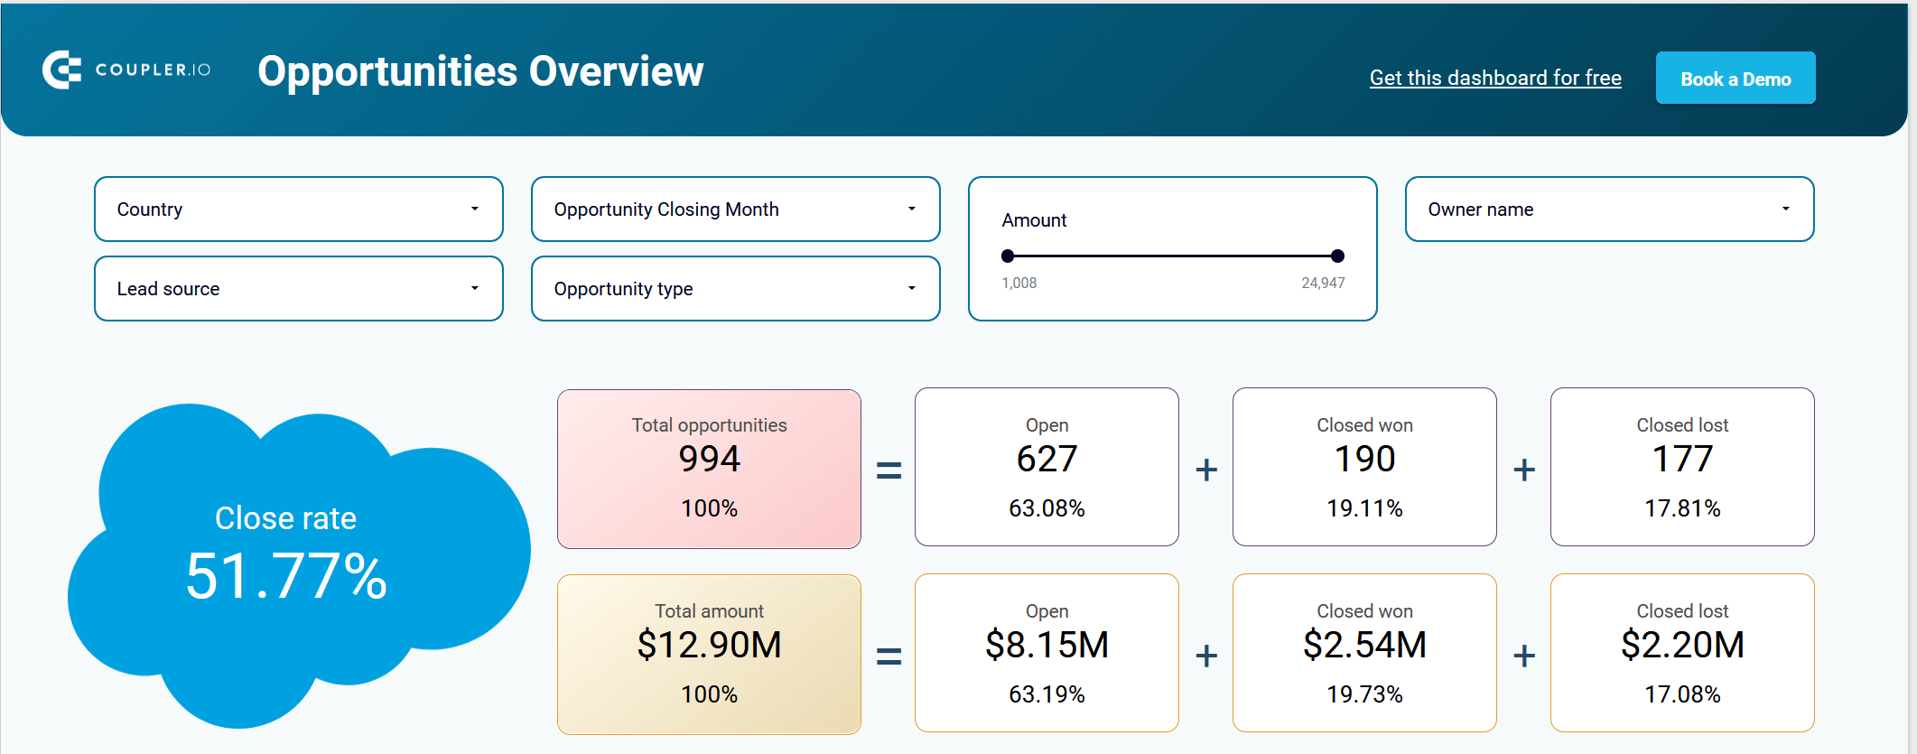Click the right Amount slider handle
Viewport: 1917px width, 754px height.
pyautogui.click(x=1337, y=256)
